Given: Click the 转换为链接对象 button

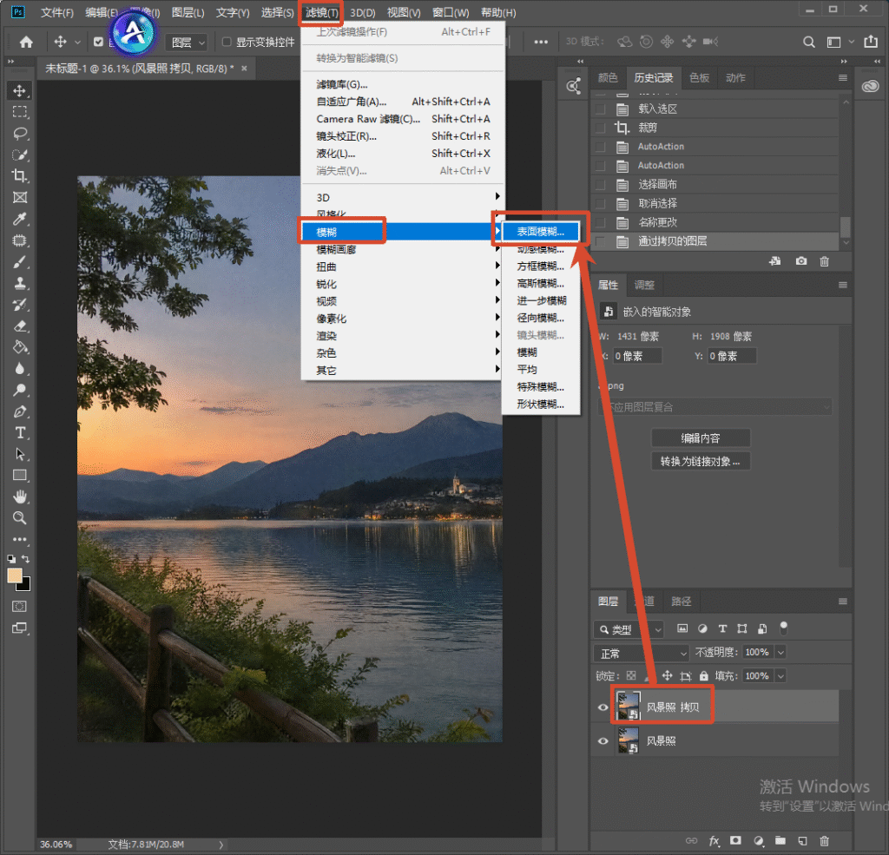Looking at the screenshot, I should (x=701, y=462).
